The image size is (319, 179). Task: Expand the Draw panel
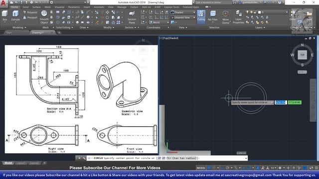(84, 27)
